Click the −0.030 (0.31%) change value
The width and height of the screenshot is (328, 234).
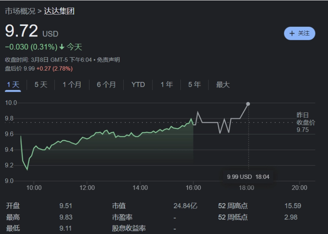click(x=31, y=47)
